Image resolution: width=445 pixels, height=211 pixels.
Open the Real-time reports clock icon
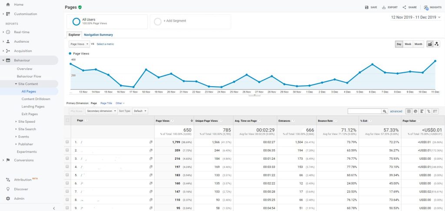pos(8,32)
